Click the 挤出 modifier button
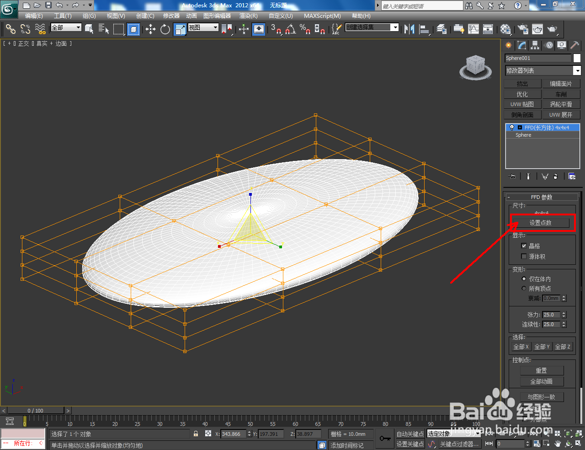The width and height of the screenshot is (585, 450). pos(522,84)
